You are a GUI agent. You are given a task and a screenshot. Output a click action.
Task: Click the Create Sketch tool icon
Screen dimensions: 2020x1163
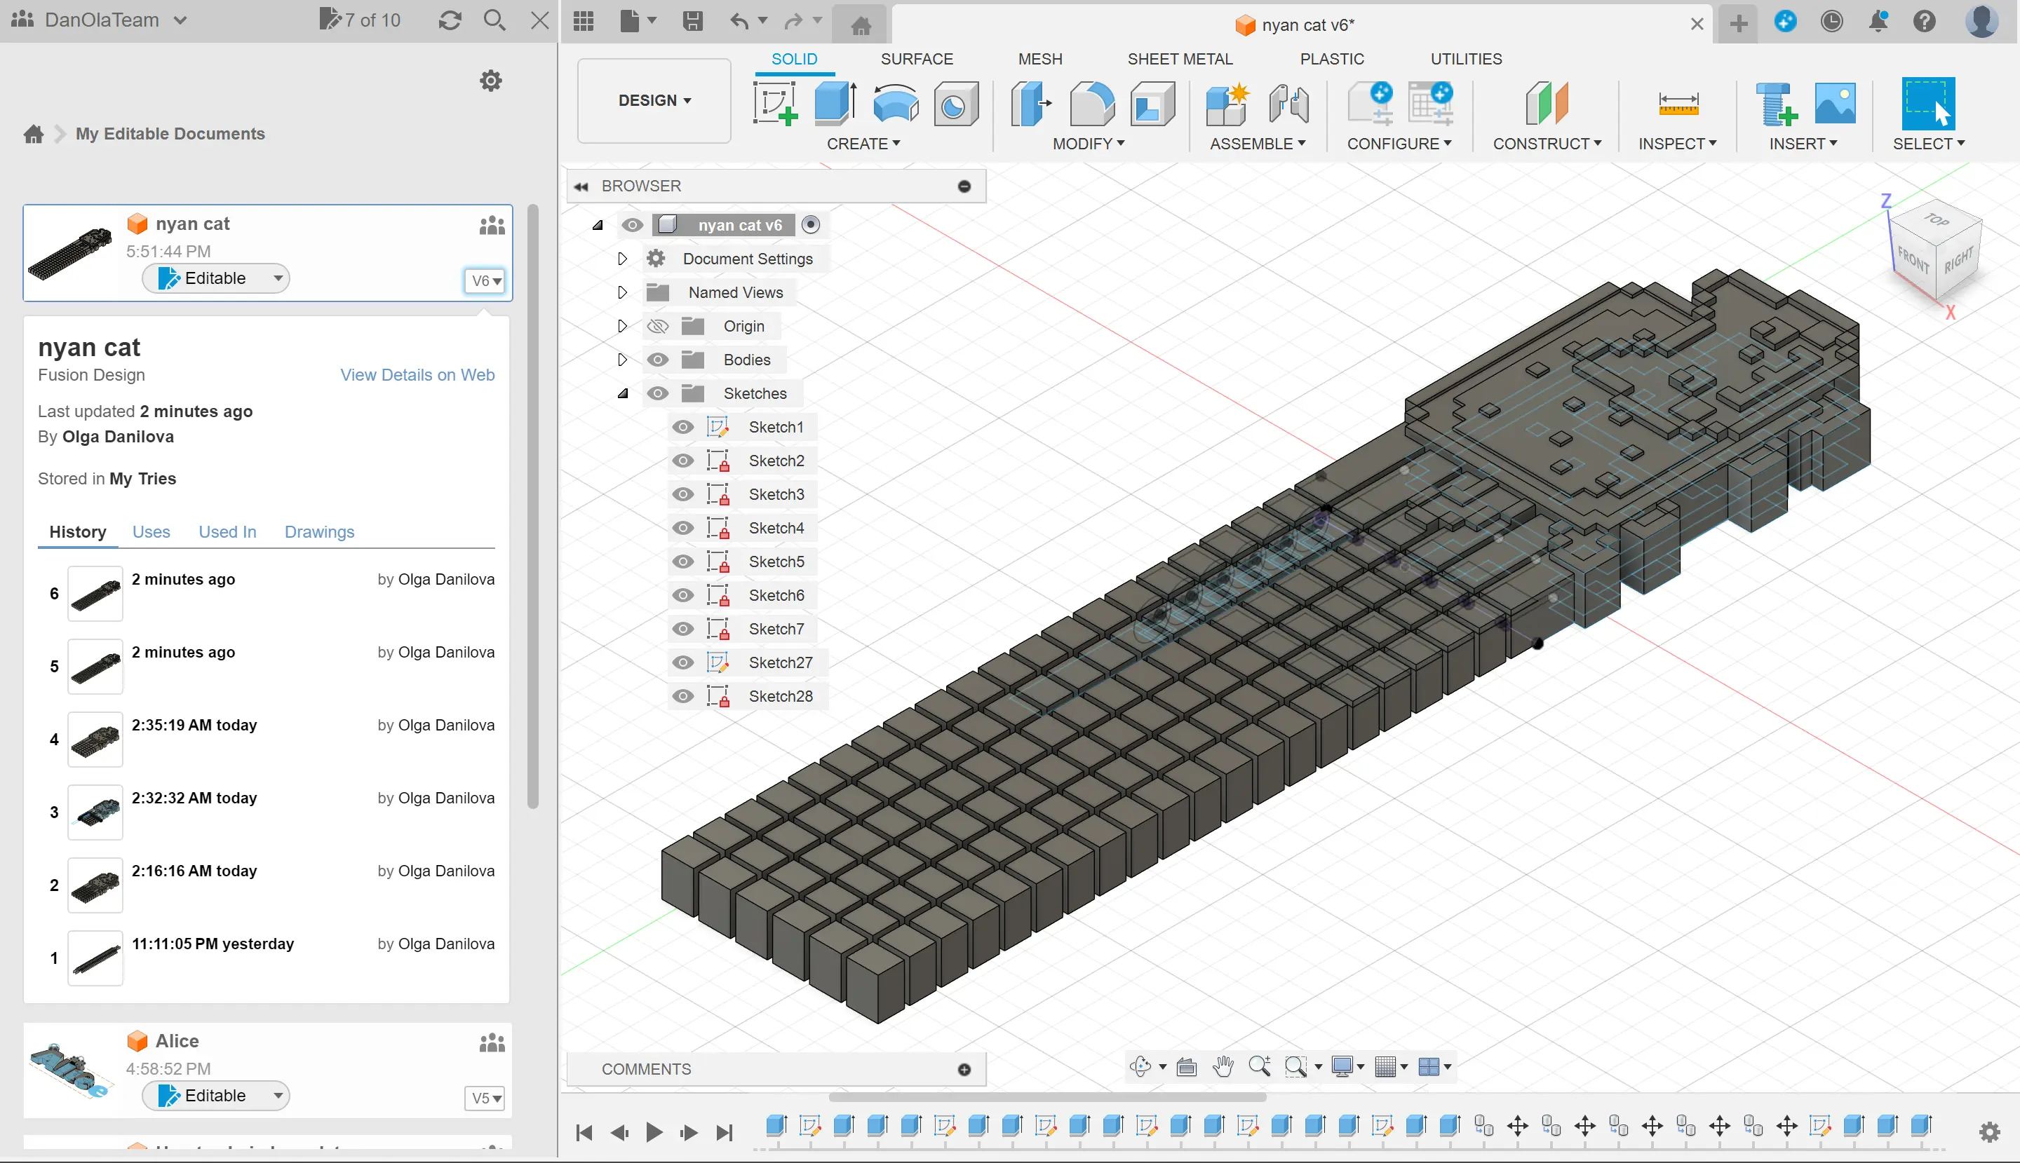[x=774, y=104]
